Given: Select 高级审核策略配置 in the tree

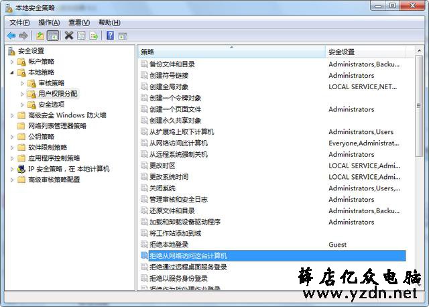Looking at the screenshot, I should (x=54, y=180).
